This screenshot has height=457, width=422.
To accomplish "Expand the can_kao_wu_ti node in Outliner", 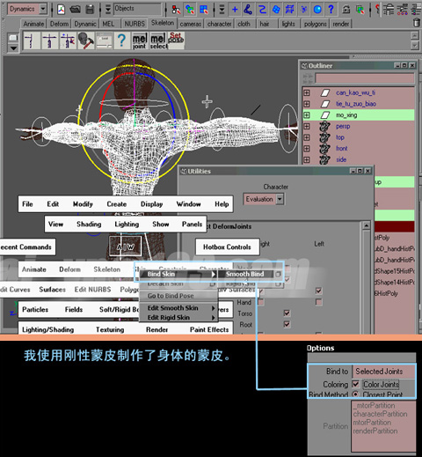I will [307, 92].
